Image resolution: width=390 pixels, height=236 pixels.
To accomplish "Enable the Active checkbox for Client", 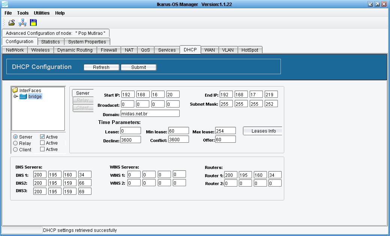I will 42,149.
